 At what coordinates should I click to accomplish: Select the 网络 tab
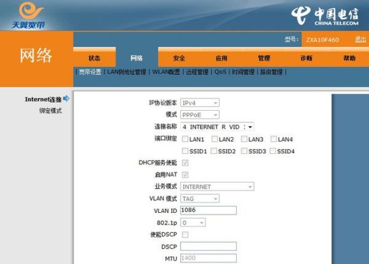pyautogui.click(x=137, y=58)
